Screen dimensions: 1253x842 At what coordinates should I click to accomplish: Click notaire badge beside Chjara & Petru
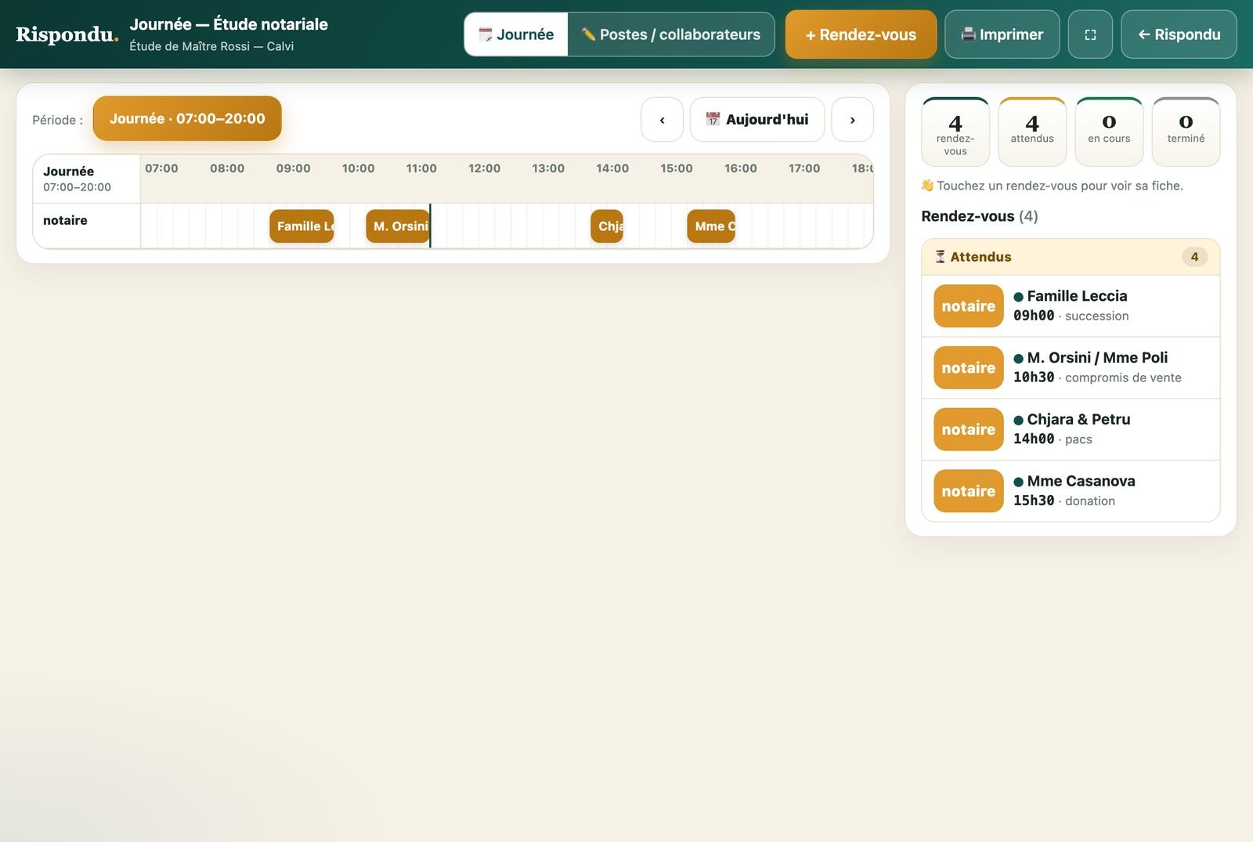pos(969,429)
